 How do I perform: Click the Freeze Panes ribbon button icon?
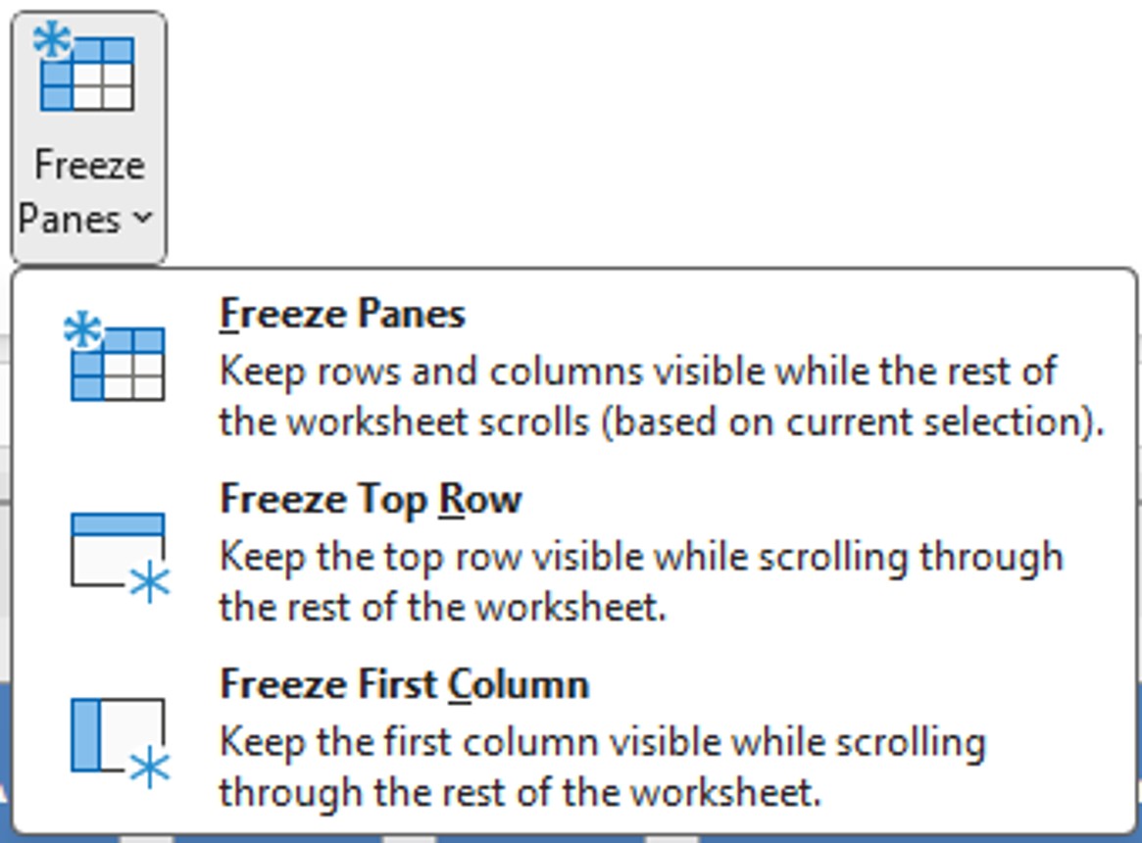tap(88, 71)
